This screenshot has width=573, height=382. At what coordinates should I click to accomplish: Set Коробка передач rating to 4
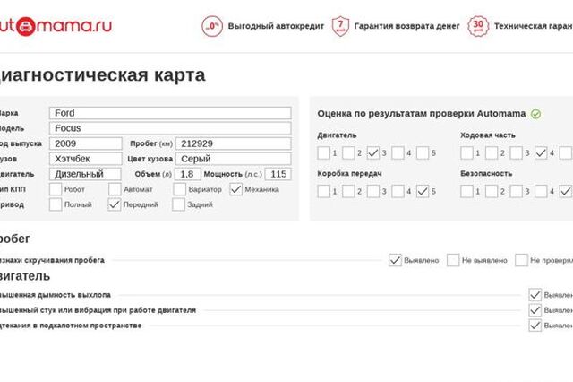(x=398, y=191)
